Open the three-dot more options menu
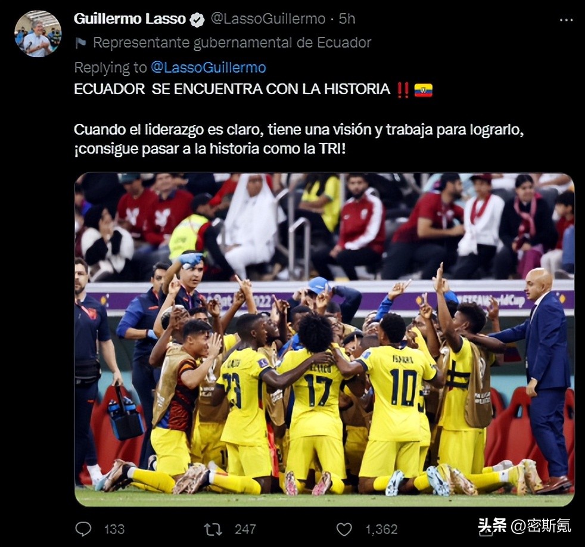 click(566, 20)
